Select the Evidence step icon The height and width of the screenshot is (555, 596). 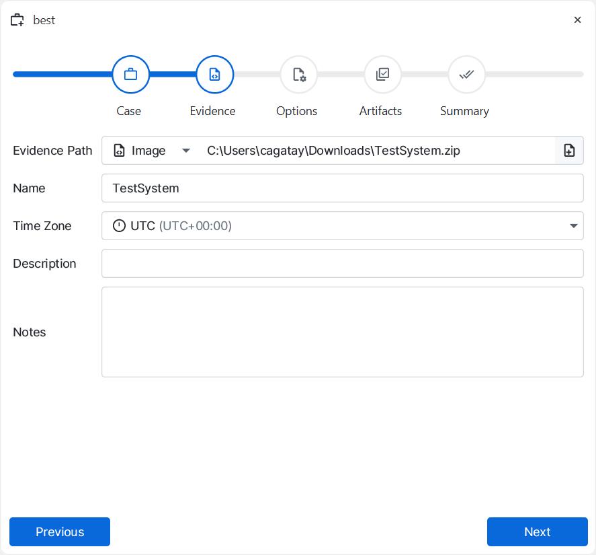[214, 74]
